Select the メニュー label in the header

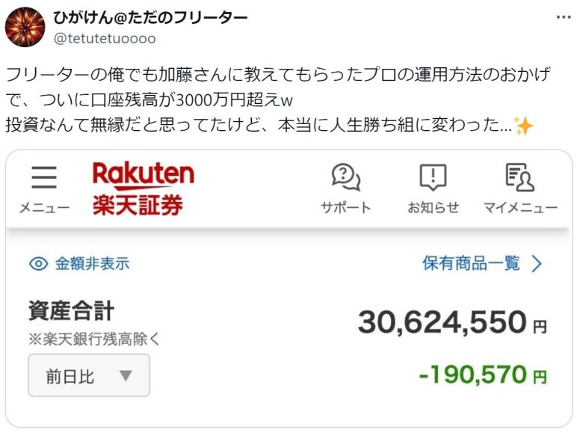(44, 208)
